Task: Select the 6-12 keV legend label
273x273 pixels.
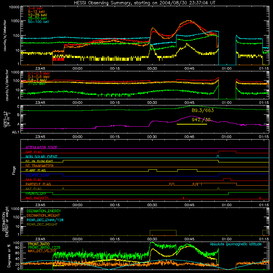Action: [x=37, y=12]
